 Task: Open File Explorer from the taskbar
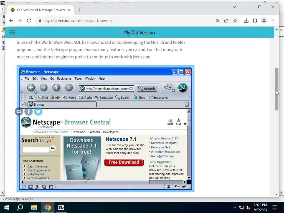click(x=34, y=207)
